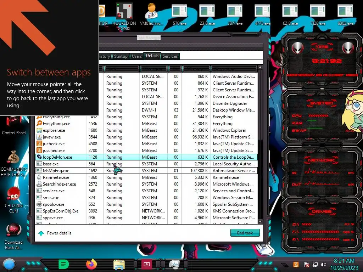
Task: Select the 570.exe desktop icon
Action: [179, 14]
